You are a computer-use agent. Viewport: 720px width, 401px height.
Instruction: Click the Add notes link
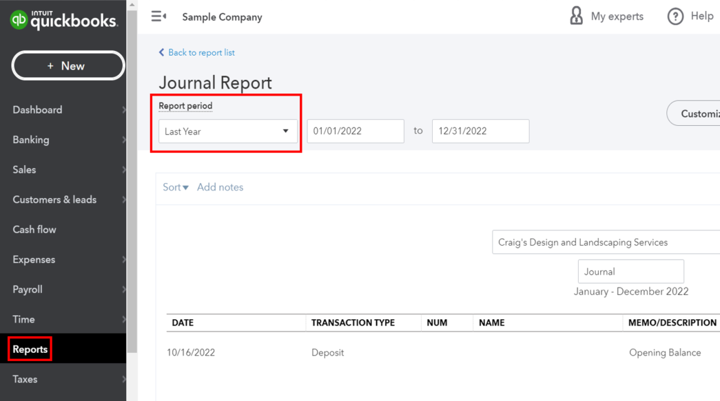click(220, 187)
